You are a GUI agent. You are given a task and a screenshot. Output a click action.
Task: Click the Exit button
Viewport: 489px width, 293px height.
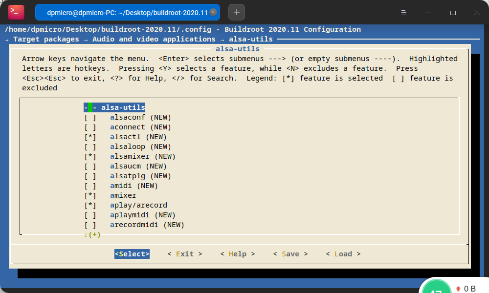pyautogui.click(x=185, y=254)
